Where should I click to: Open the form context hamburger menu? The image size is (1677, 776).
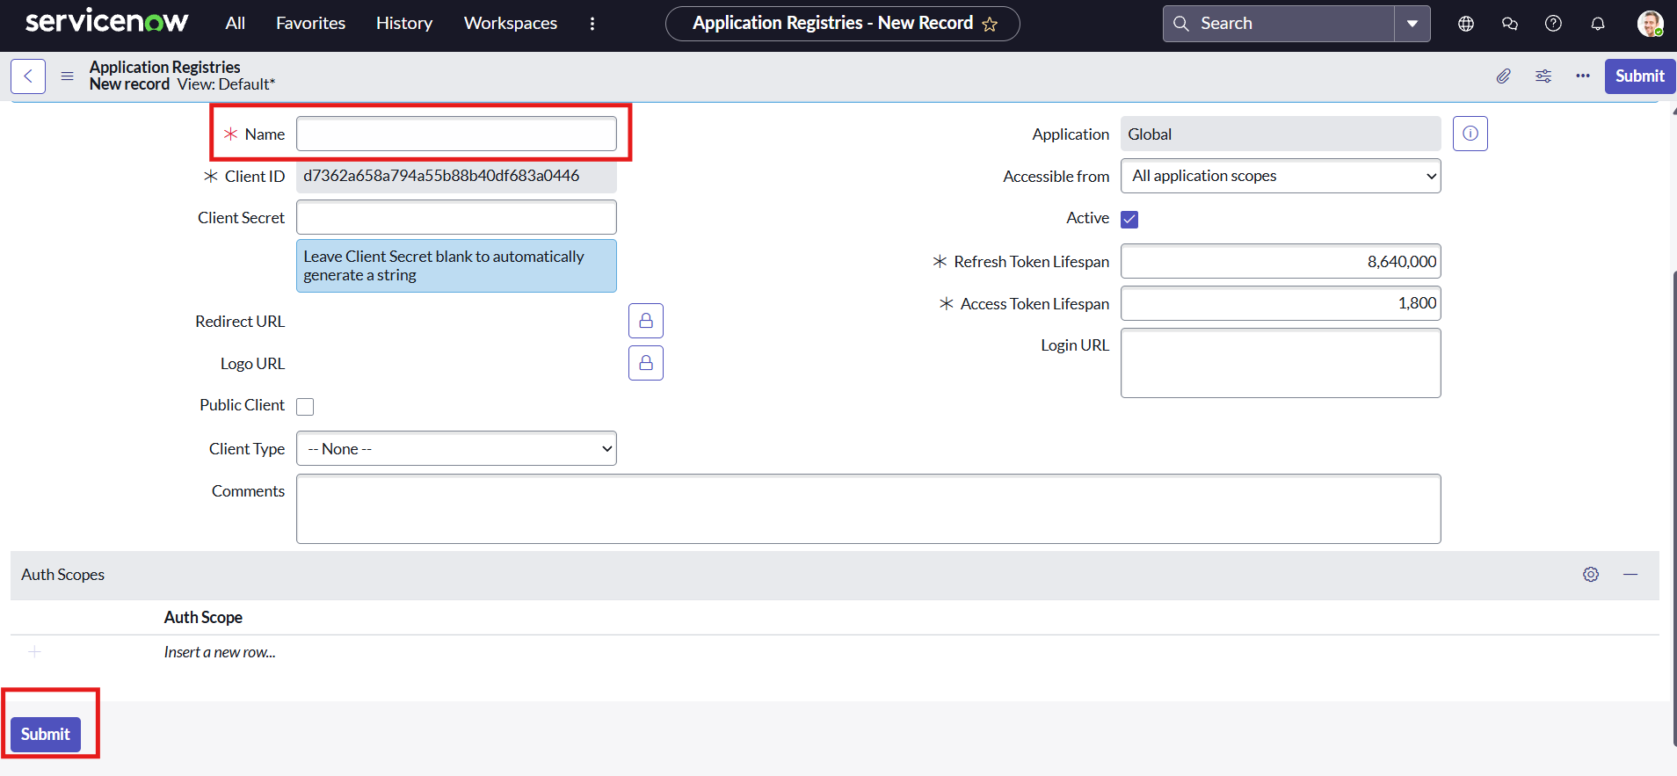pyautogui.click(x=67, y=76)
